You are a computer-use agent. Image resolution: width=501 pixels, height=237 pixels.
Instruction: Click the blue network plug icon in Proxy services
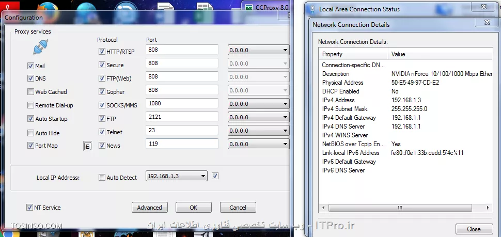41,47
